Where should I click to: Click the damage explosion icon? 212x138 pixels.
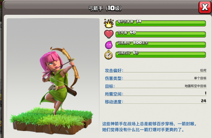coord(109,23)
